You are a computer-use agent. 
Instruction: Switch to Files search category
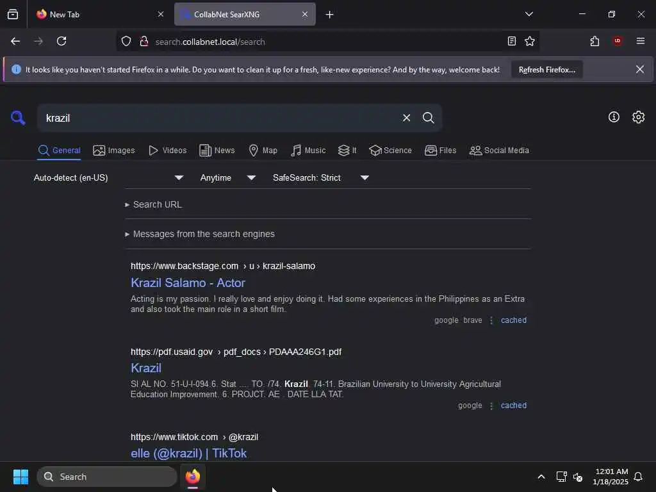440,150
